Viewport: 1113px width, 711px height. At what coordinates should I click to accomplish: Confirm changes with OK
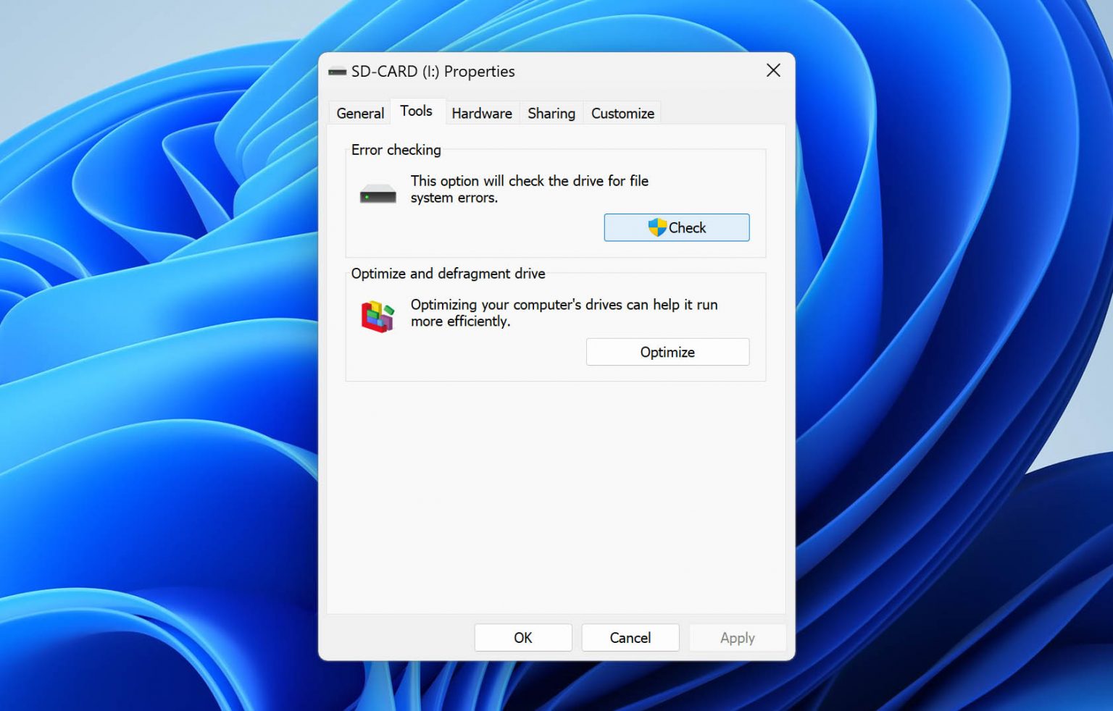tap(522, 638)
